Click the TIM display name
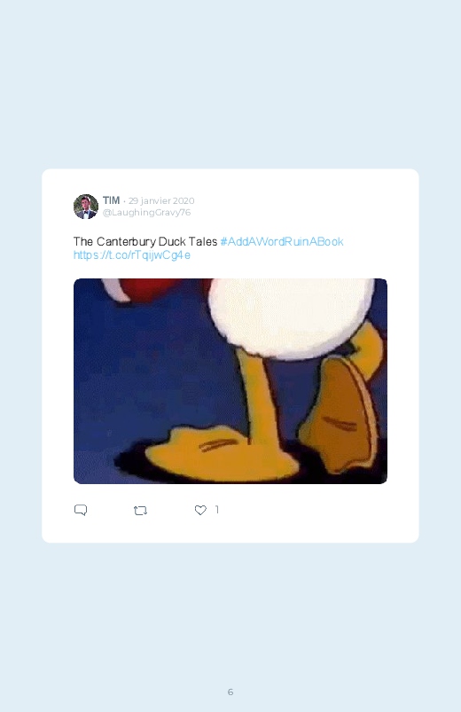 (x=112, y=200)
